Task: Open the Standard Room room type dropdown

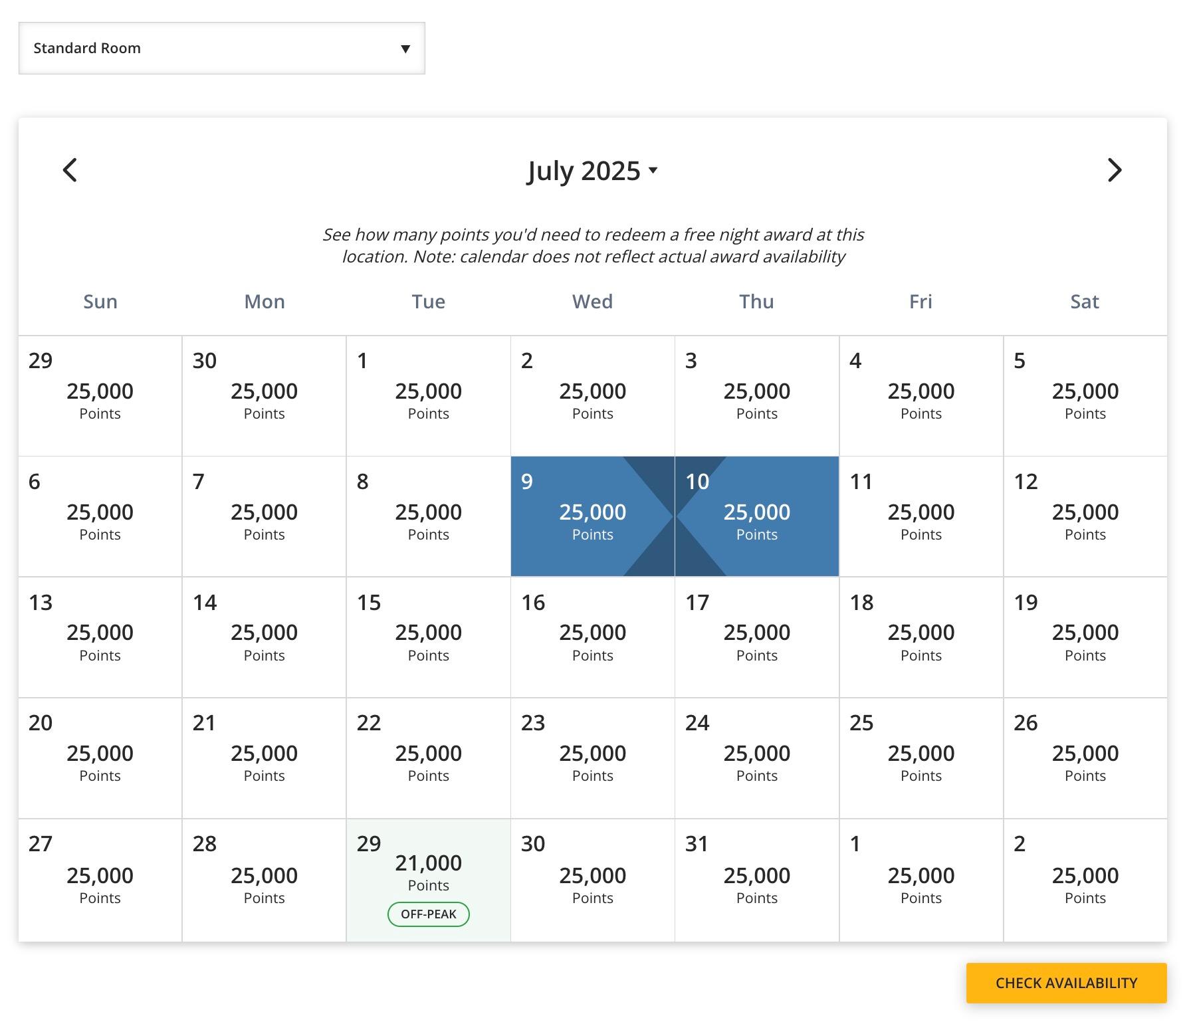Action: (222, 49)
